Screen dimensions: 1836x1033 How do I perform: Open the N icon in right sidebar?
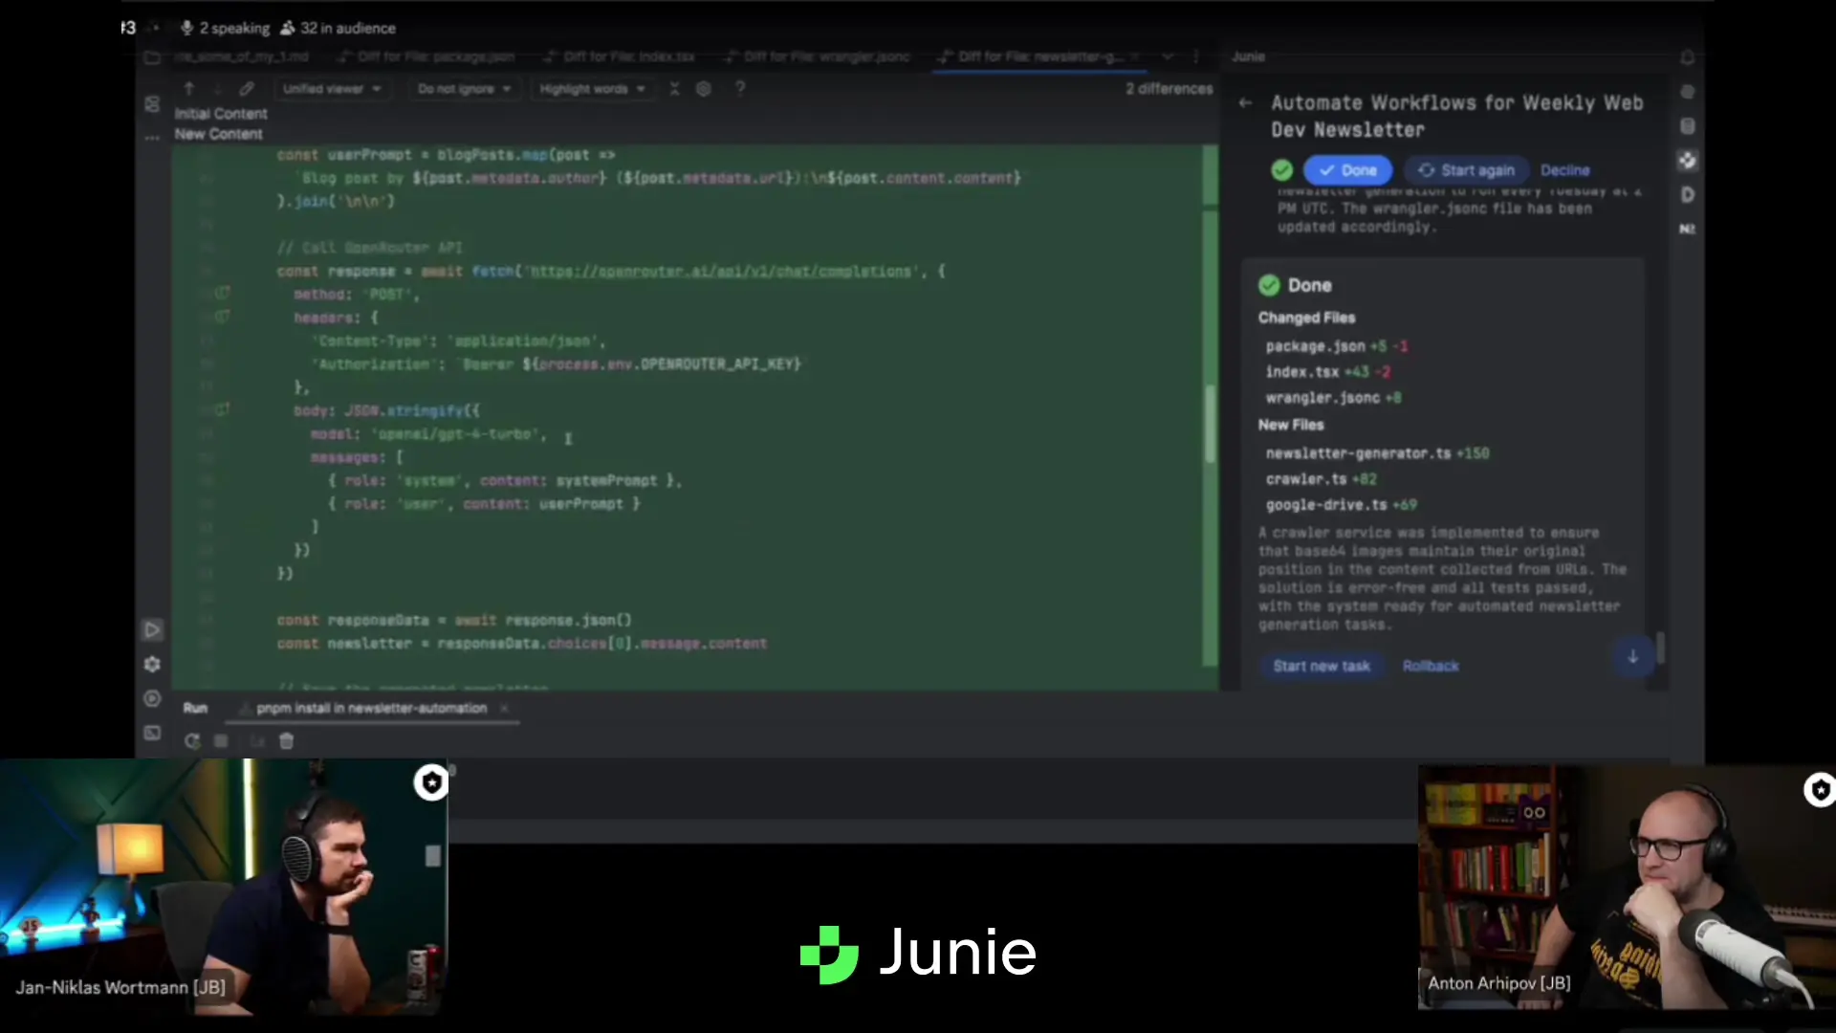1688,229
